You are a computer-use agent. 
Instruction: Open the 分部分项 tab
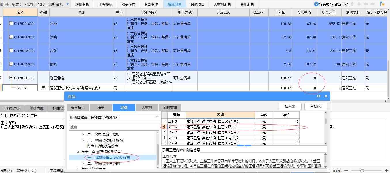(152, 4)
